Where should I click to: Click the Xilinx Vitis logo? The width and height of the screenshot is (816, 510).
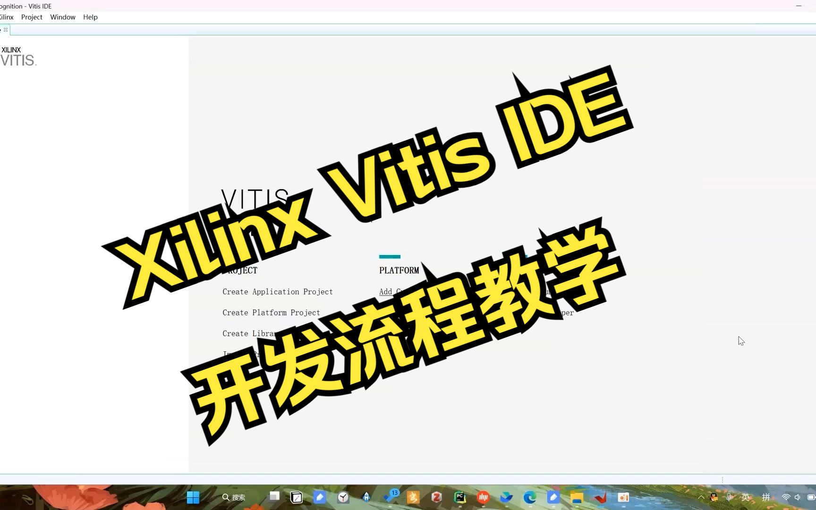18,56
